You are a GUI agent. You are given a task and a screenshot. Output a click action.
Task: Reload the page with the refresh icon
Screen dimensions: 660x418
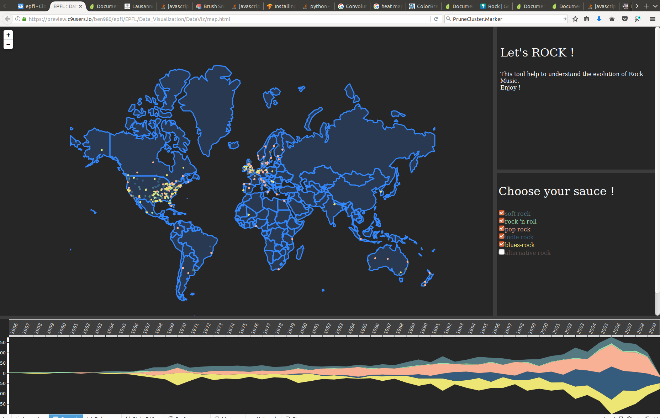tap(436, 19)
